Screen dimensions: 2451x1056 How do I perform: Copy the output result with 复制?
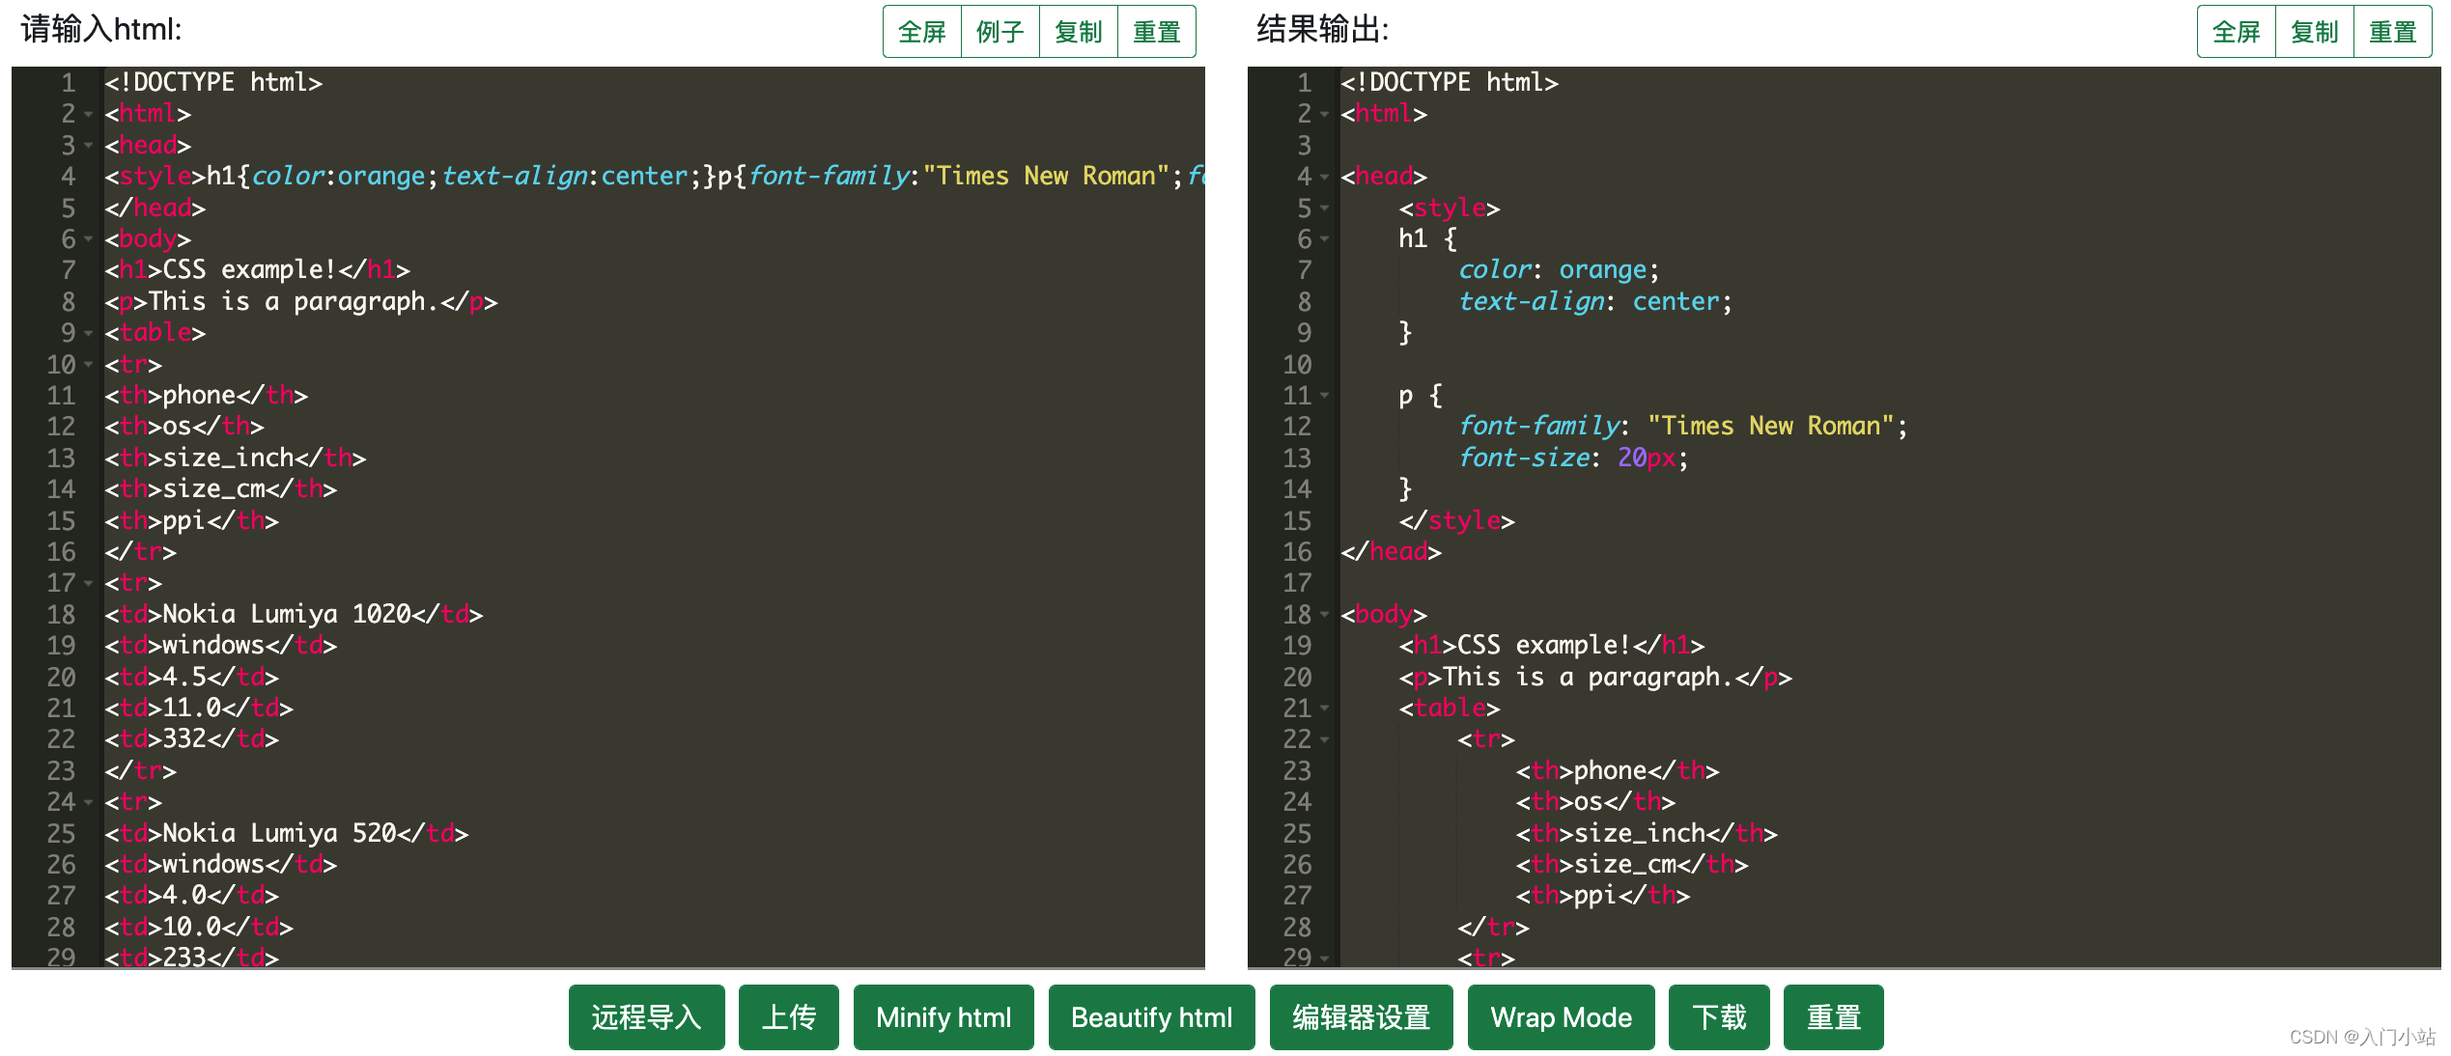[2314, 32]
